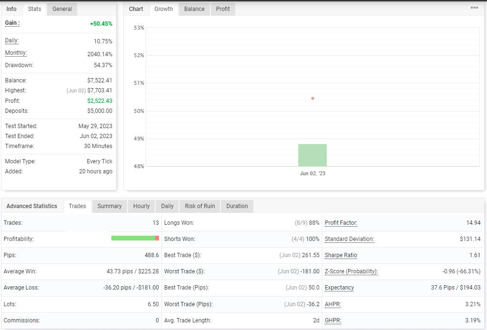Click the Expectancy label
Screen dimensions: 487x330
point(339,288)
